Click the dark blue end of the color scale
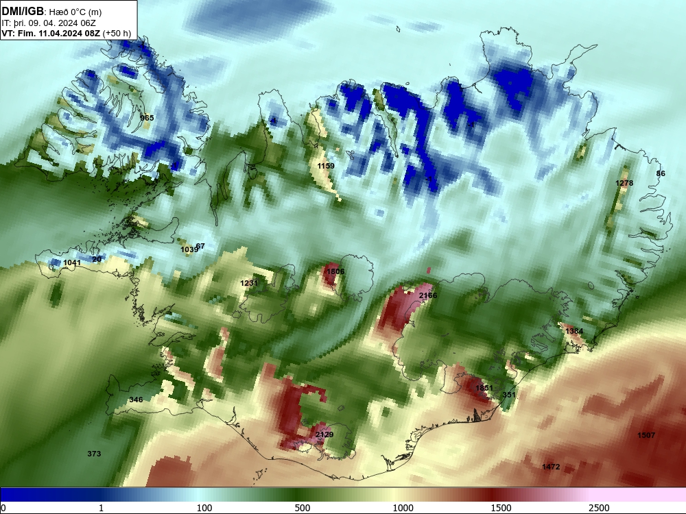The height and width of the screenshot is (514, 686). (26, 494)
